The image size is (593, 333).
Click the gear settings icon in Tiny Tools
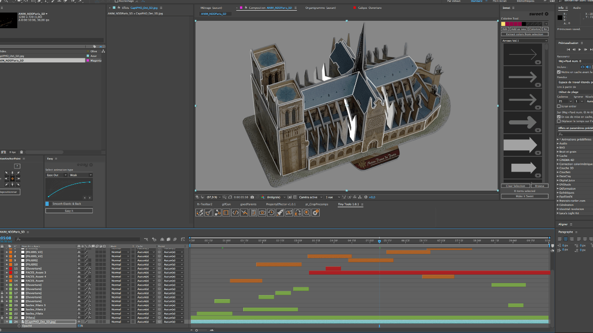click(315, 212)
